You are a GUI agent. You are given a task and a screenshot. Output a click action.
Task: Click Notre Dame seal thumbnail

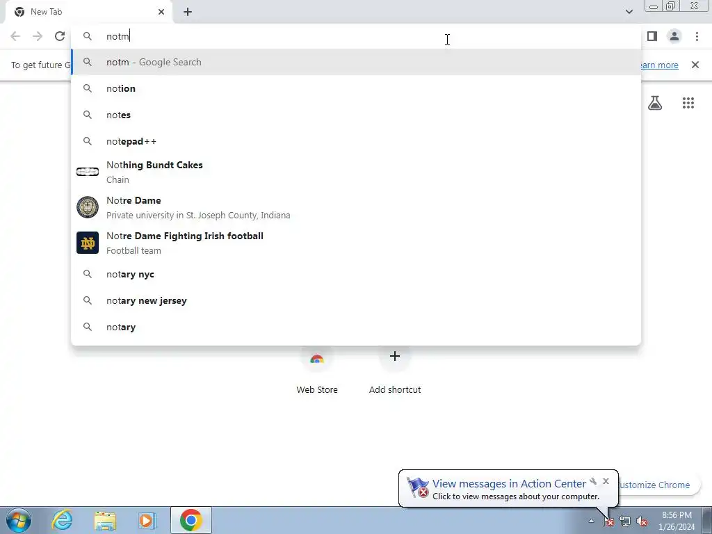pos(88,207)
